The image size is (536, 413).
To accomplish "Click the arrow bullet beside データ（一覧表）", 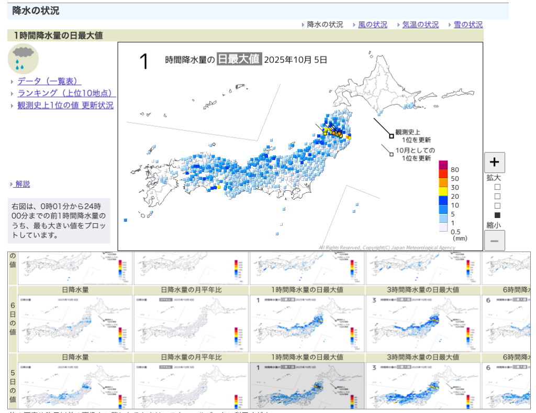I will click(13, 82).
